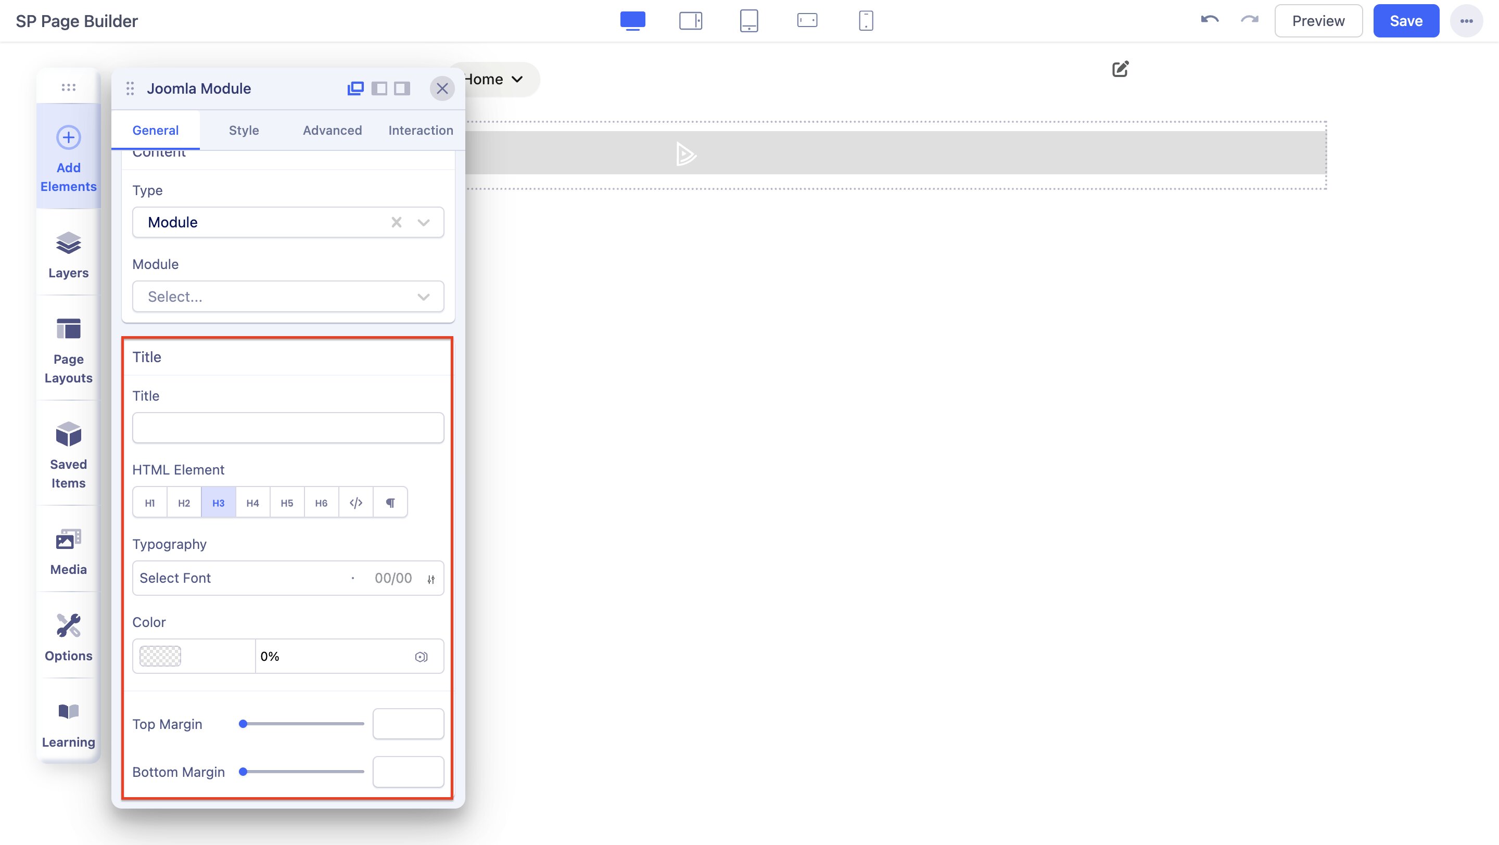
Task: Click the title Color swatch
Action: point(161,656)
